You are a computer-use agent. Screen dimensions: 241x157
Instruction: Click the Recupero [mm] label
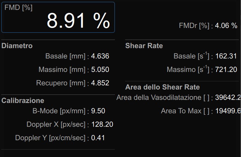click(61, 83)
